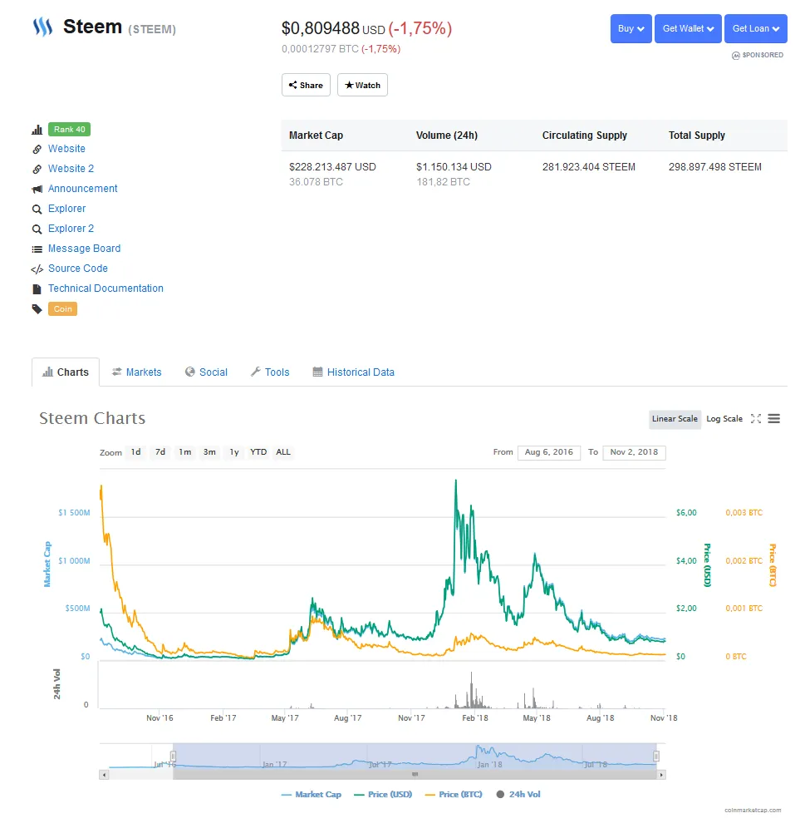Open chart hamburger menu icon
The height and width of the screenshot is (833, 800).
click(774, 419)
